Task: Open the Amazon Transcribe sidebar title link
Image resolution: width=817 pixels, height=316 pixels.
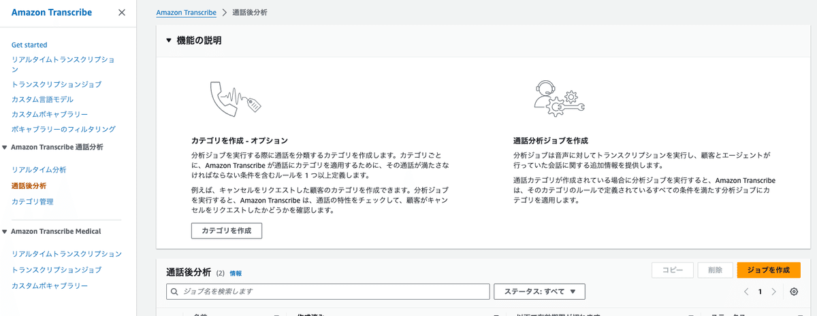Action: (52, 12)
